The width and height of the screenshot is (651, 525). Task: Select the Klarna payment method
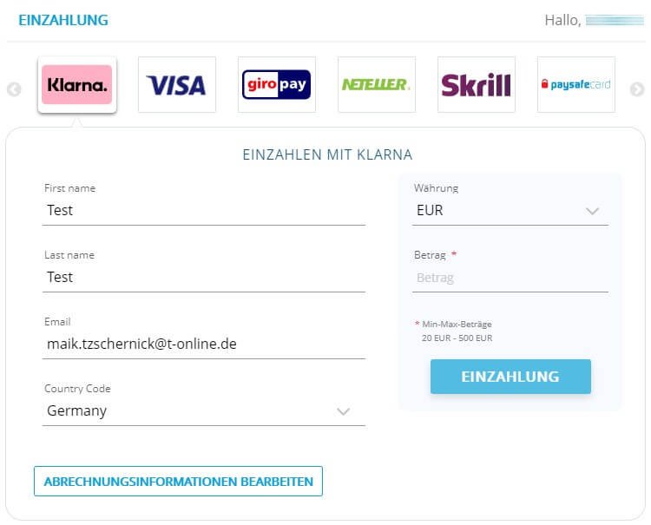point(77,85)
